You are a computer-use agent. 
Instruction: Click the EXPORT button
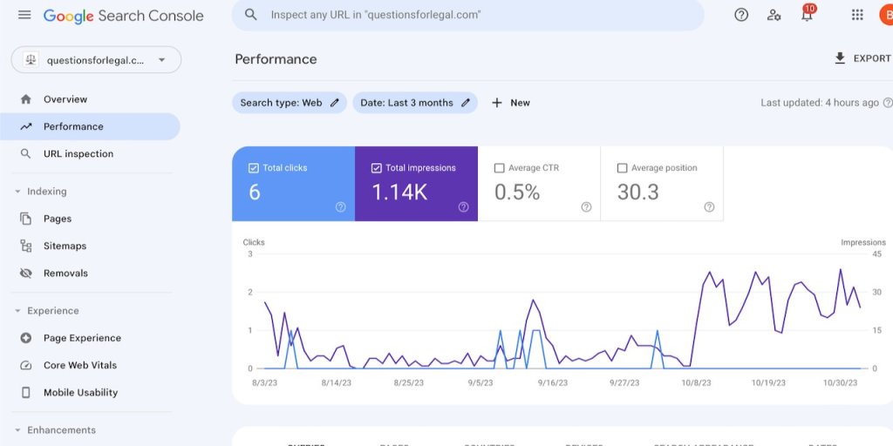coord(862,58)
